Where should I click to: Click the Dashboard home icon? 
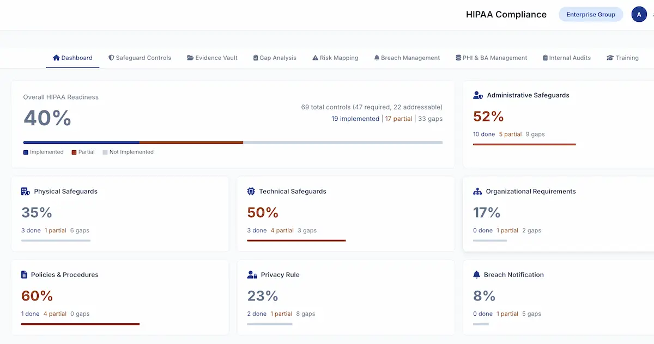(x=56, y=57)
